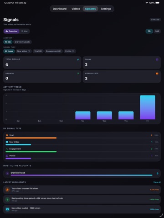Viewport: 164px width, 218px height.
Task: Open 'New video loaded' highlight
Action: [82, 209]
